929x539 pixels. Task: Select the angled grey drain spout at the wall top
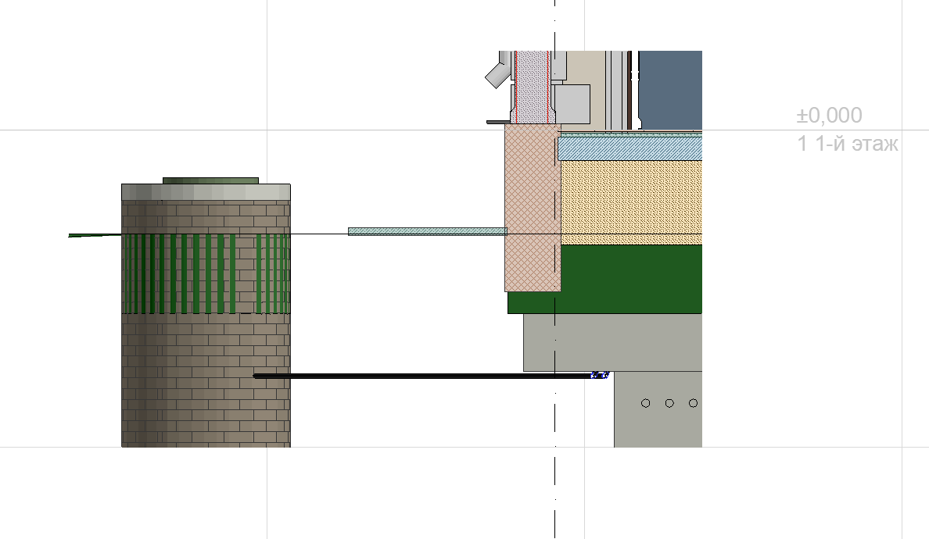(x=497, y=74)
